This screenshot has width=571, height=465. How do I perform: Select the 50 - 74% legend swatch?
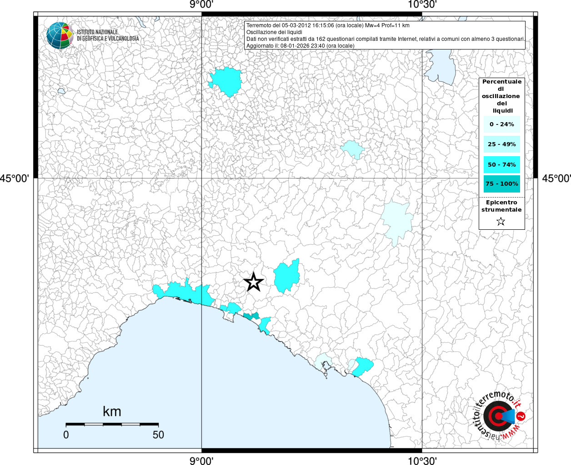(x=501, y=164)
